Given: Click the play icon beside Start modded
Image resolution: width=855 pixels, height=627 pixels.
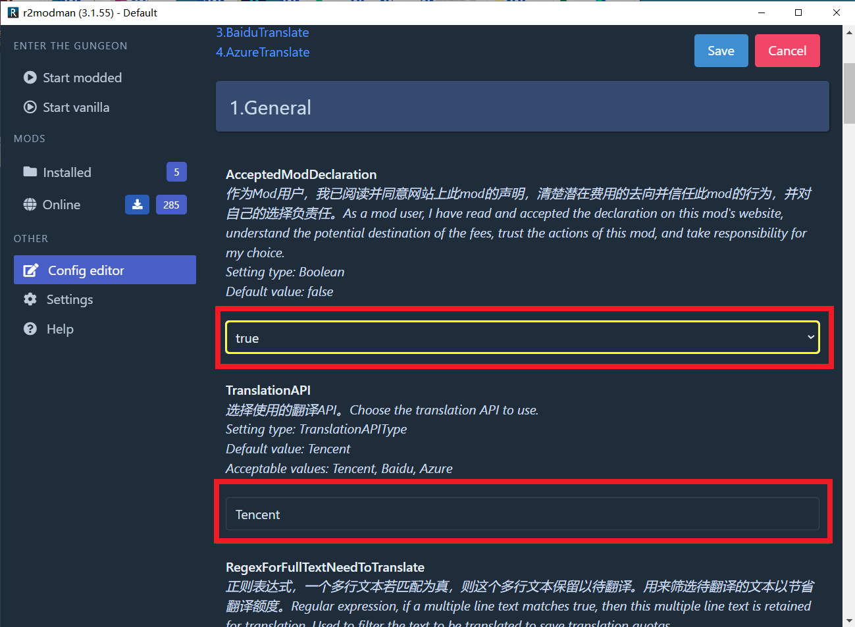Looking at the screenshot, I should 30,78.
